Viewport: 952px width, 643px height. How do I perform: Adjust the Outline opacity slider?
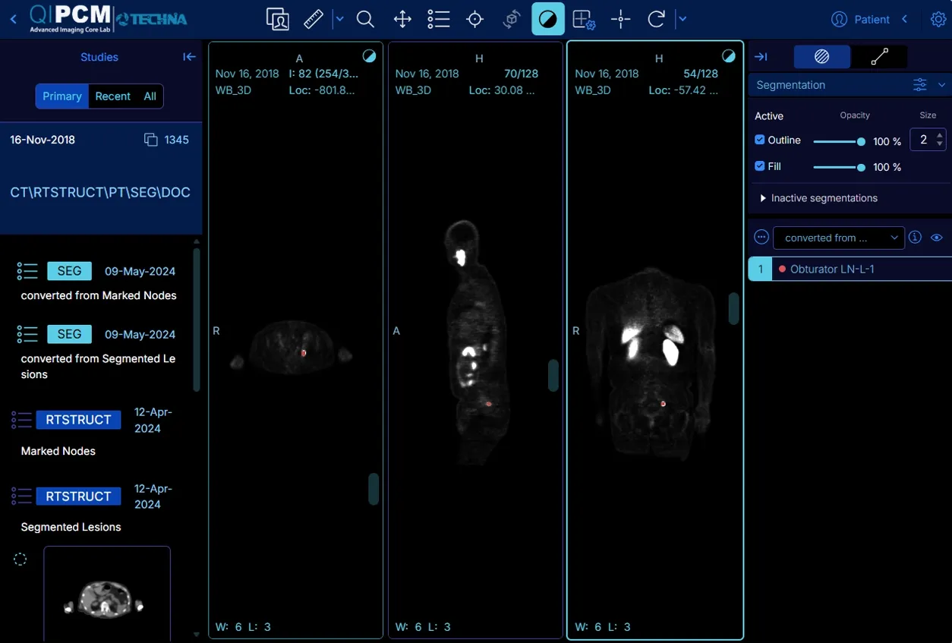click(839, 141)
